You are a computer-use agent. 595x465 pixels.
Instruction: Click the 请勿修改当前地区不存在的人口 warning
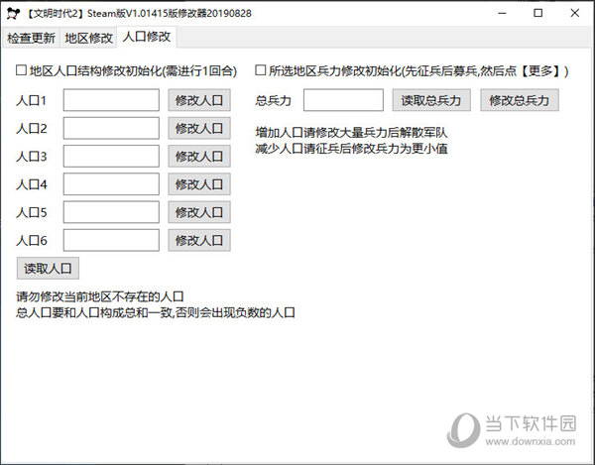(100, 296)
